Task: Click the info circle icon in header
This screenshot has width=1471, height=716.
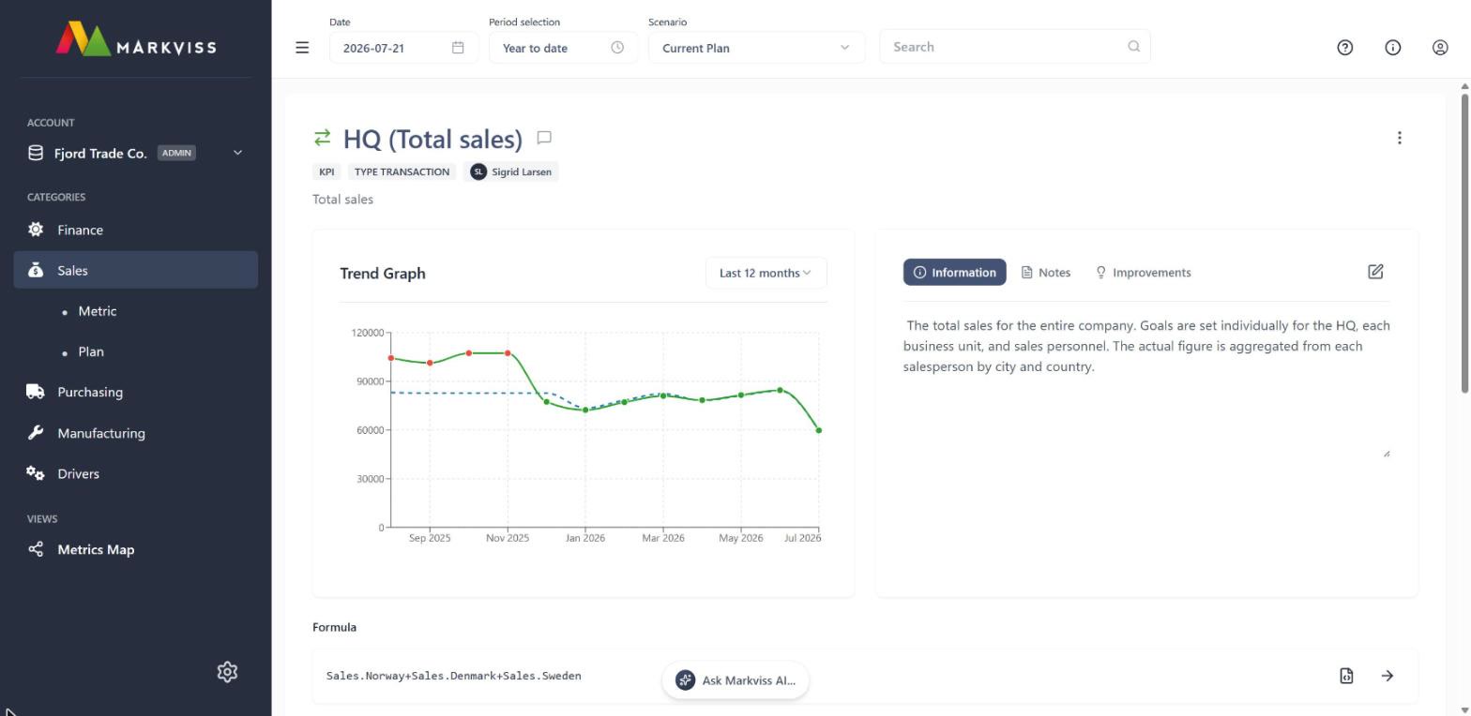Action: pyautogui.click(x=1393, y=47)
